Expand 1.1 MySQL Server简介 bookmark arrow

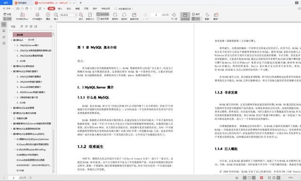click(x=15, y=45)
